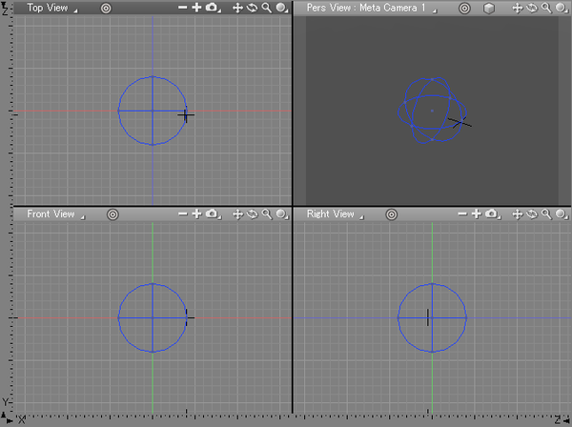Open the Pers View : Meta Camera 1 dropdown
This screenshot has width=572, height=427.
tap(372, 8)
